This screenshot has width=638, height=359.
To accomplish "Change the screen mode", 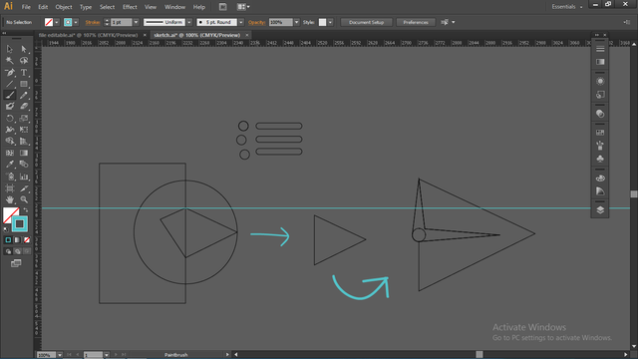I will click(x=16, y=263).
